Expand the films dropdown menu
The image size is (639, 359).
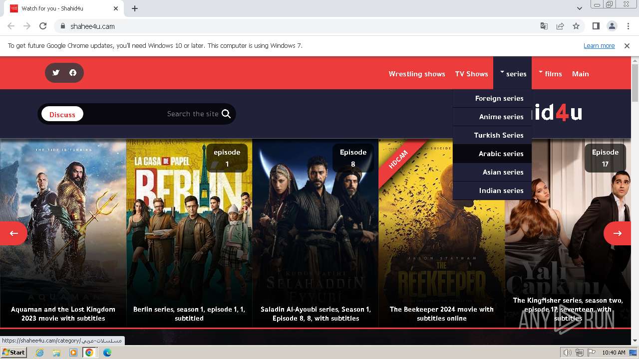click(x=550, y=73)
